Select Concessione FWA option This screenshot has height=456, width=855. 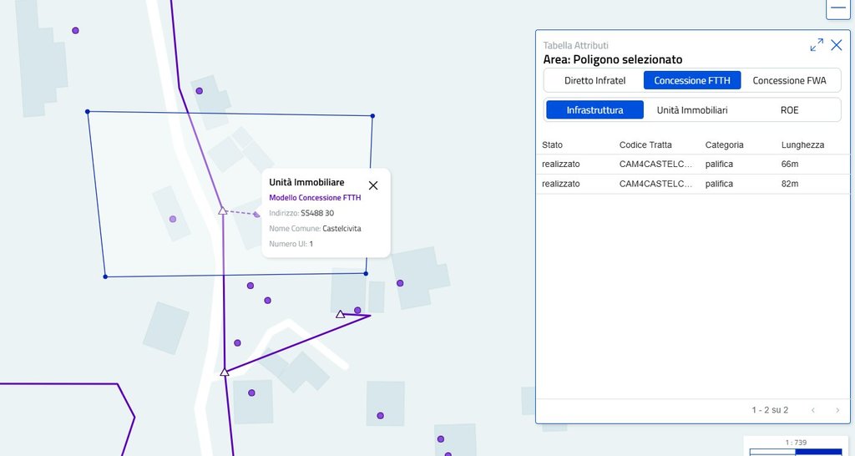789,80
